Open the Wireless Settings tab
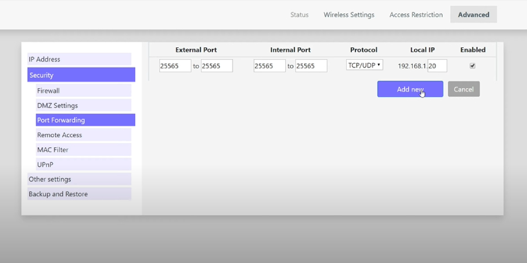Viewport: 527px width, 263px height. (x=349, y=15)
